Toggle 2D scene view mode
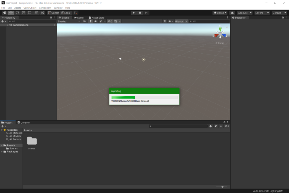Screen dimensions: 289x193 click(x=84, y=21)
